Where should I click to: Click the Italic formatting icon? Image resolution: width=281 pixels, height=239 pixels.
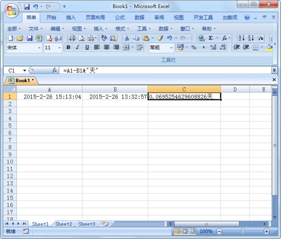click(78, 48)
